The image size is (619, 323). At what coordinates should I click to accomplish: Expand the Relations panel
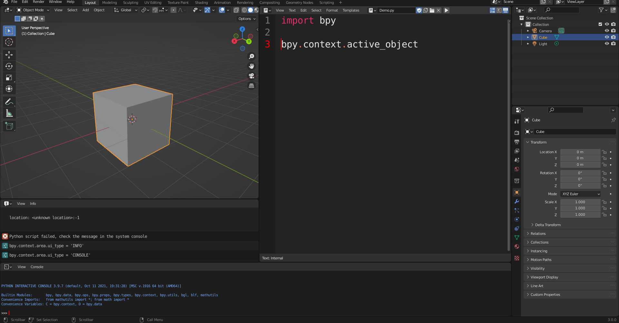tap(538, 234)
